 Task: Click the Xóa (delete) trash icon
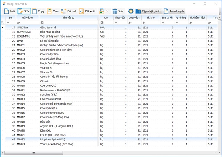[115, 11]
